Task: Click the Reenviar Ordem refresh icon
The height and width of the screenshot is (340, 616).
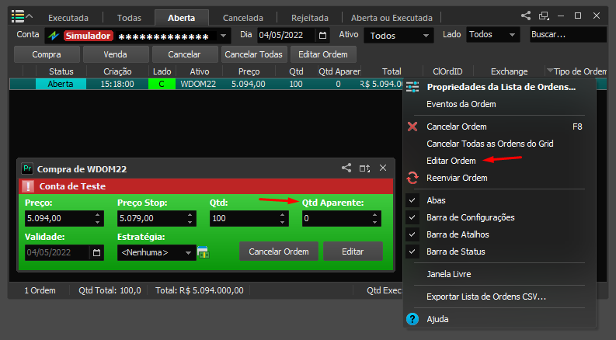Action: click(412, 178)
